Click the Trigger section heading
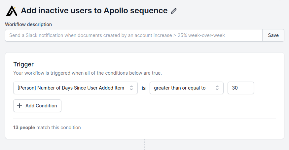The image size is (289, 150). pyautogui.click(x=23, y=64)
